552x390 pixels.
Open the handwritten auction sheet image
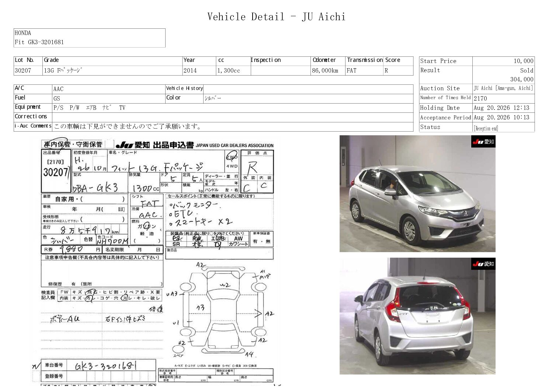point(158,261)
